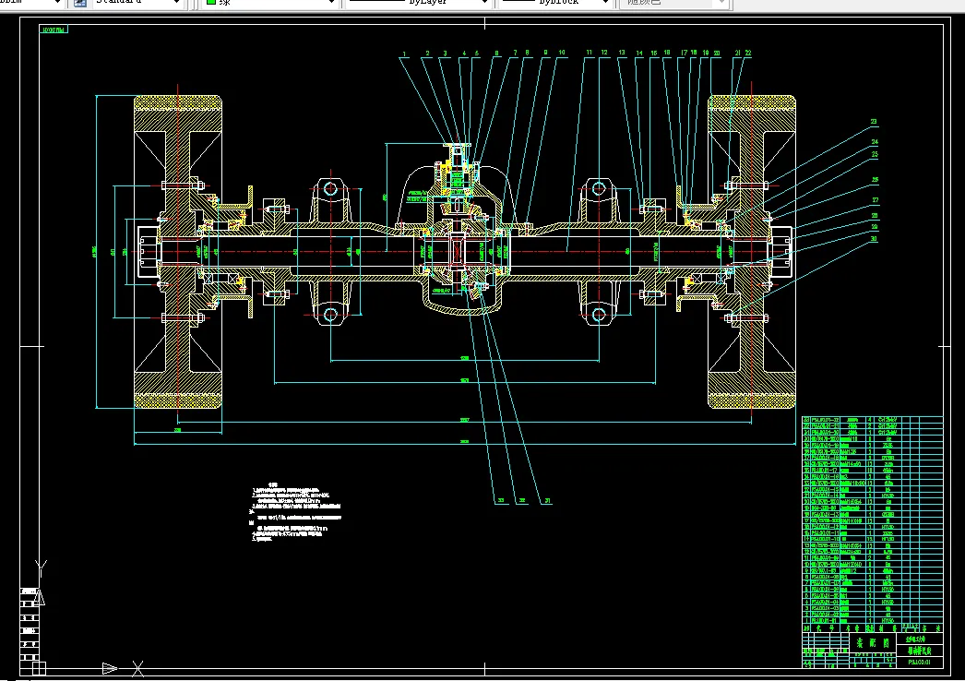This screenshot has height=681, width=965.
Task: Click the green color swatch in toolbar
Action: click(x=211, y=3)
